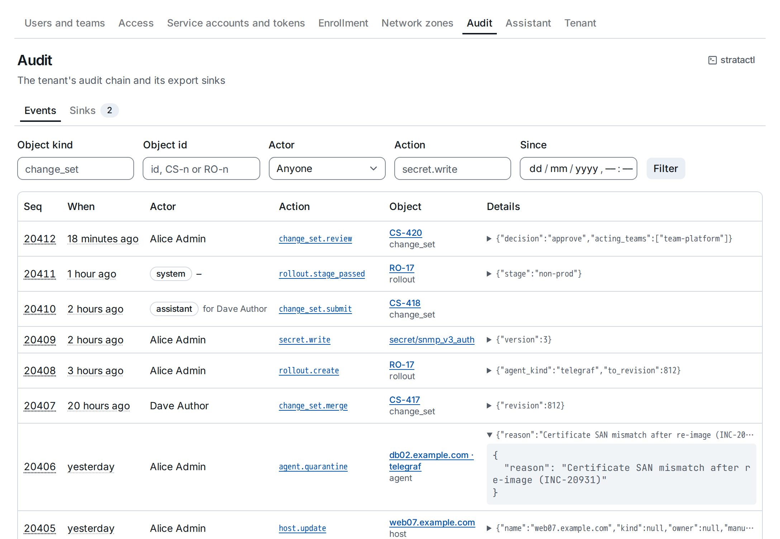Image resolution: width=780 pixels, height=539 pixels.
Task: Focus the Action filter input
Action: click(x=452, y=168)
